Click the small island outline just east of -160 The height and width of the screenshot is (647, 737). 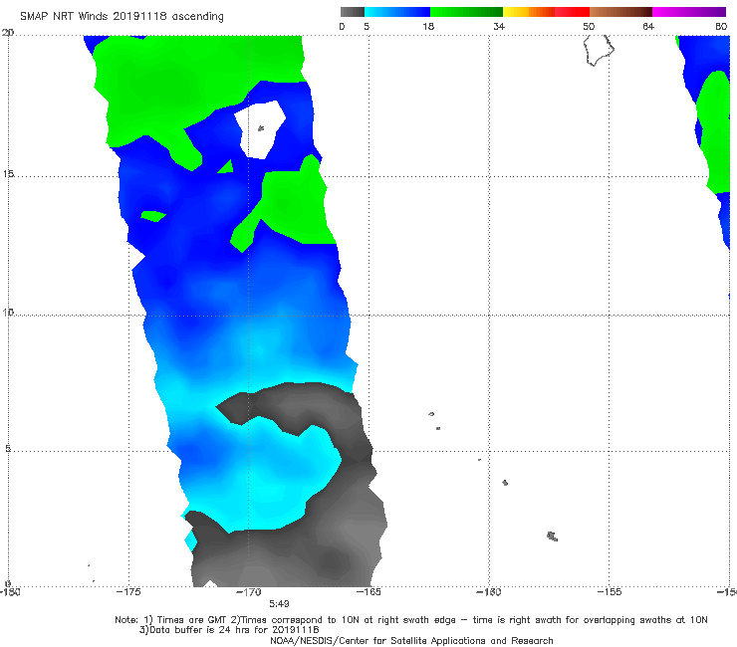[505, 483]
